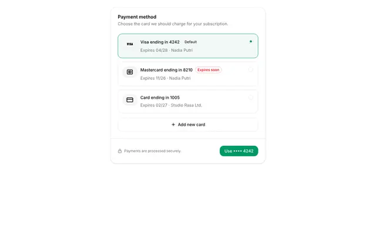Screen dimensions: 376x235
Task: Click the red Expires soon badge
Action: pyautogui.click(x=208, y=70)
